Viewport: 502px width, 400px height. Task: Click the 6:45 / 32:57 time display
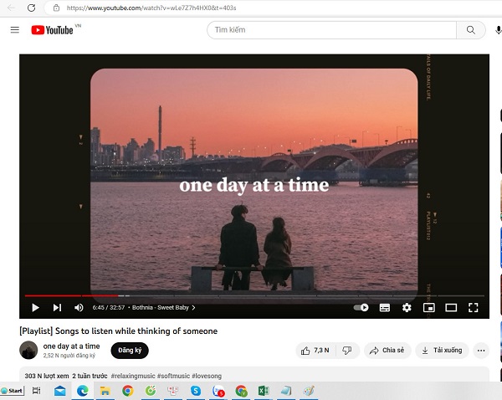tap(109, 308)
